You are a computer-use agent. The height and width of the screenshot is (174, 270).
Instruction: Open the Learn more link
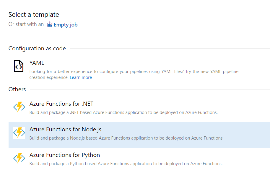click(x=81, y=77)
